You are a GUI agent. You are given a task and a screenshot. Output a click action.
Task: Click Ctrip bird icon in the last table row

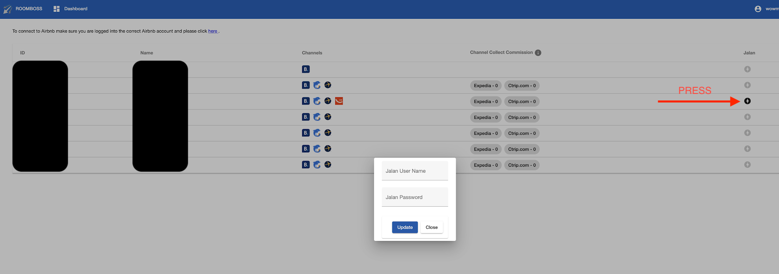point(317,165)
